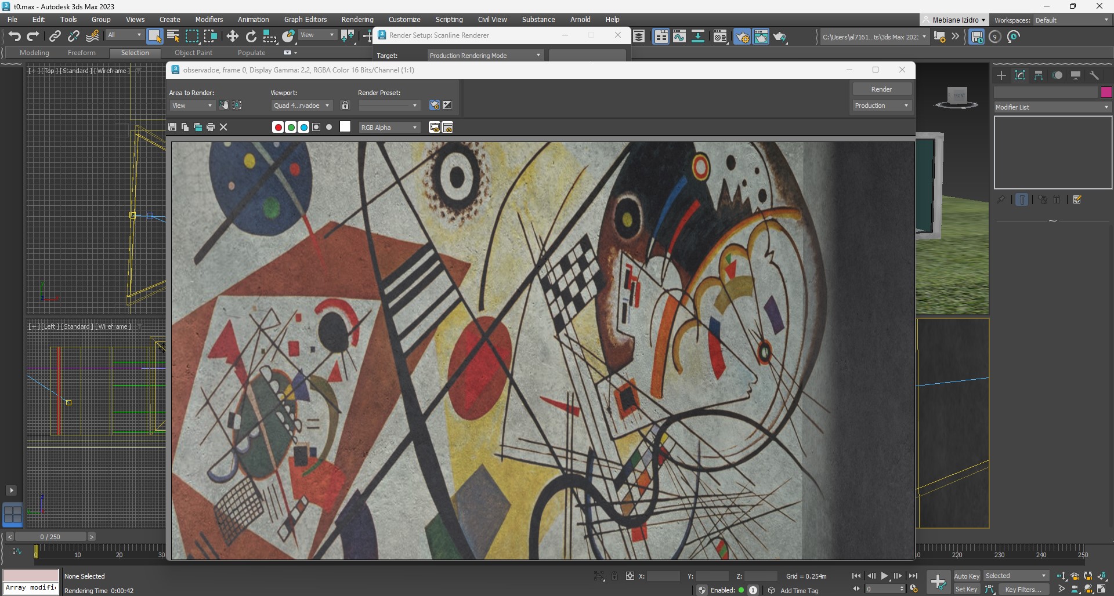Screen dimensions: 1114x596
Task: Activate the Select and Rotate tool
Action: tap(251, 37)
